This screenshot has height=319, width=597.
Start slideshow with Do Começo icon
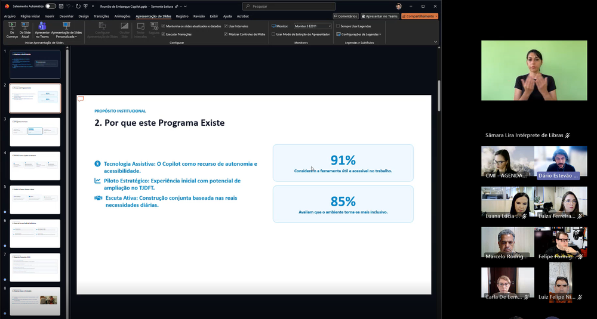click(x=12, y=26)
